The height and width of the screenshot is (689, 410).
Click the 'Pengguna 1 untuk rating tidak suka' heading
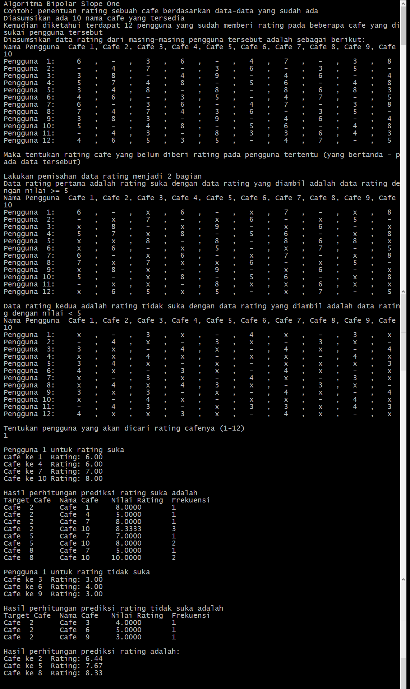pos(77,572)
